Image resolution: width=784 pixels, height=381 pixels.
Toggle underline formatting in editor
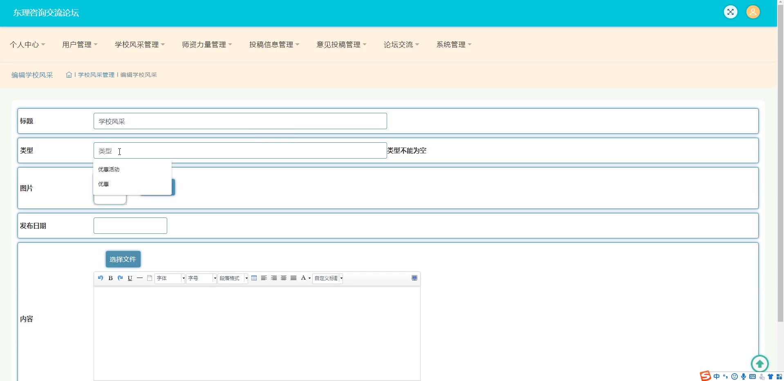(x=130, y=278)
